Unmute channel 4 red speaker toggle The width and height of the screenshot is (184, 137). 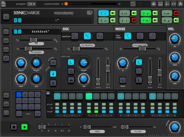tap(176, 13)
